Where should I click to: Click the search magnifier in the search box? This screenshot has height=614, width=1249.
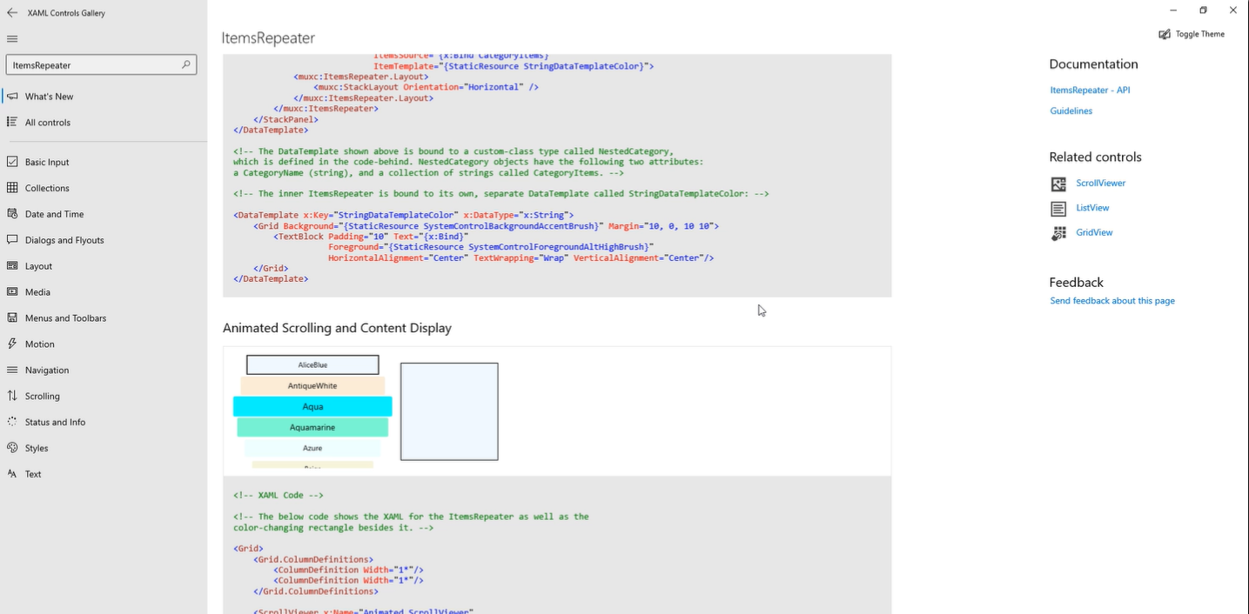(x=186, y=64)
